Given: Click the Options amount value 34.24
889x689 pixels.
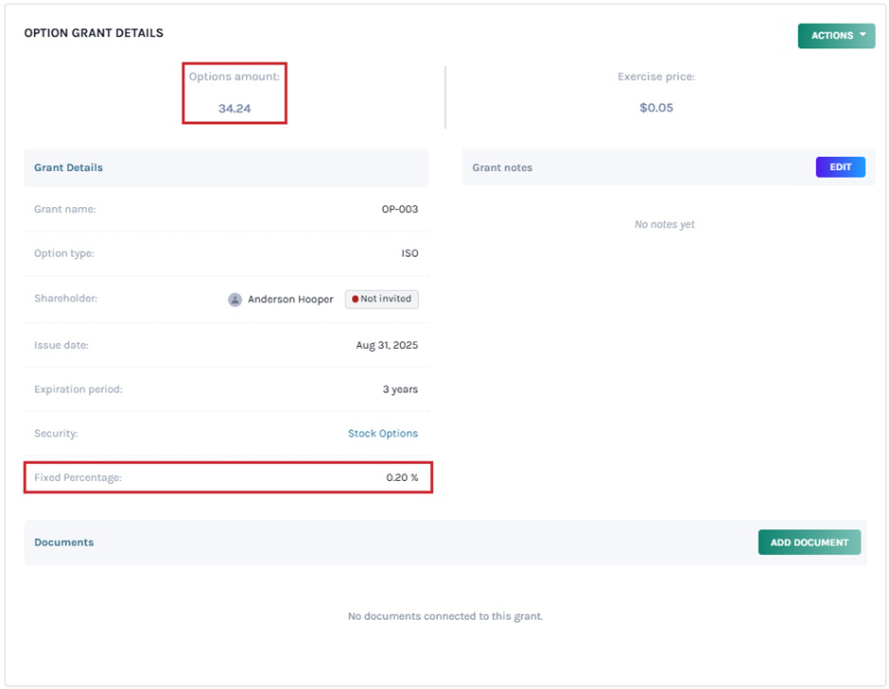Looking at the screenshot, I should tap(234, 109).
